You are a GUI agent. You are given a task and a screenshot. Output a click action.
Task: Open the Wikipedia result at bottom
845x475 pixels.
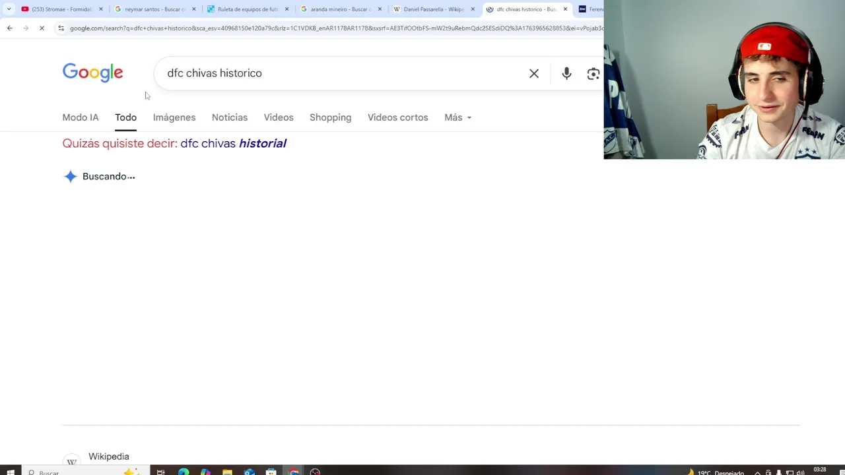(x=109, y=457)
